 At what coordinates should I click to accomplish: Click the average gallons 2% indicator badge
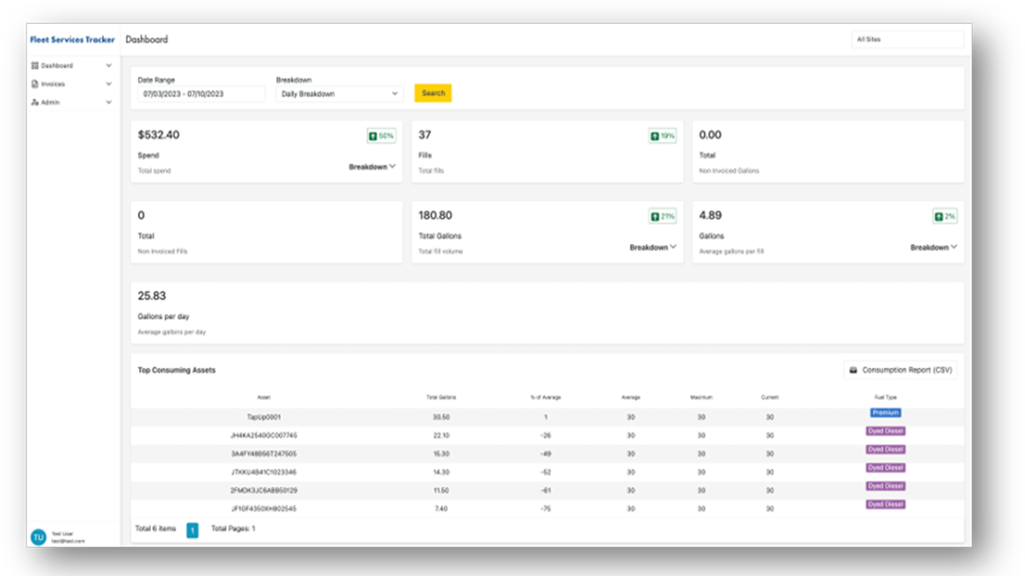pos(944,217)
